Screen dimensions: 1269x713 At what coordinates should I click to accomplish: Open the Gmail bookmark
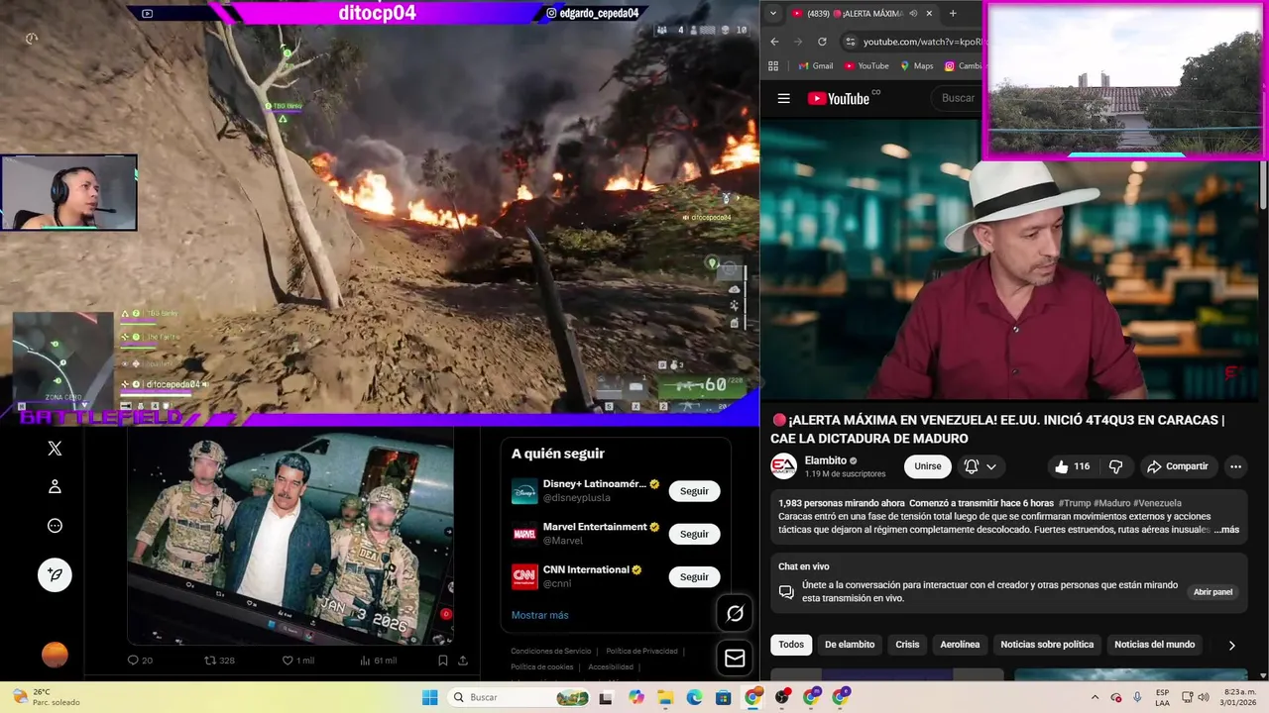tap(815, 66)
